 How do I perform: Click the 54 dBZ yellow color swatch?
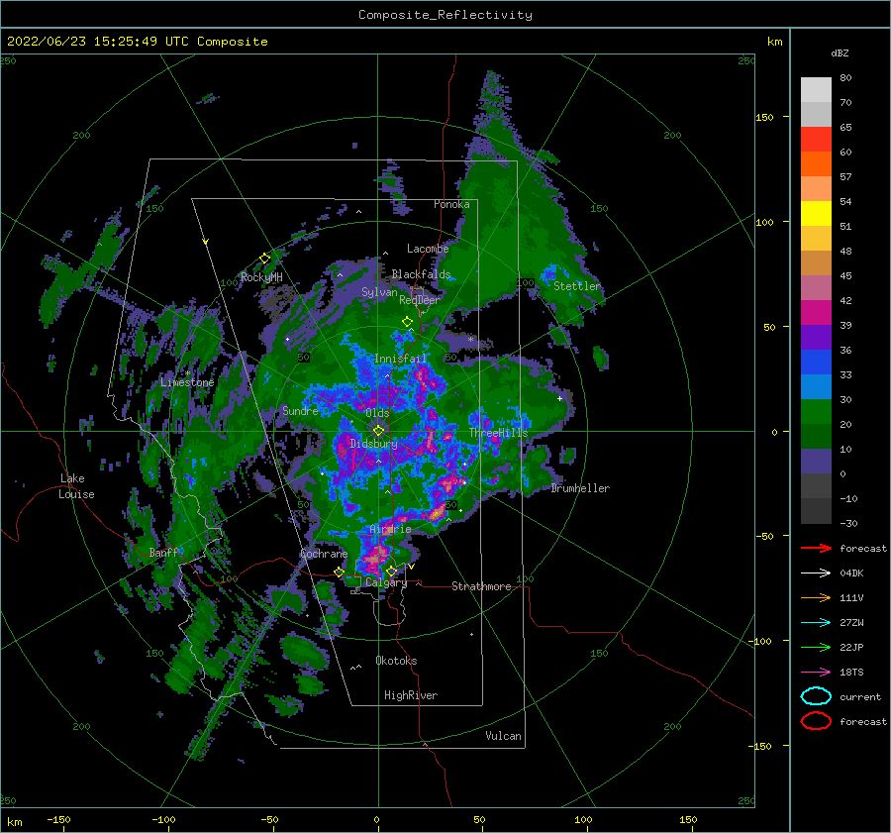816,213
